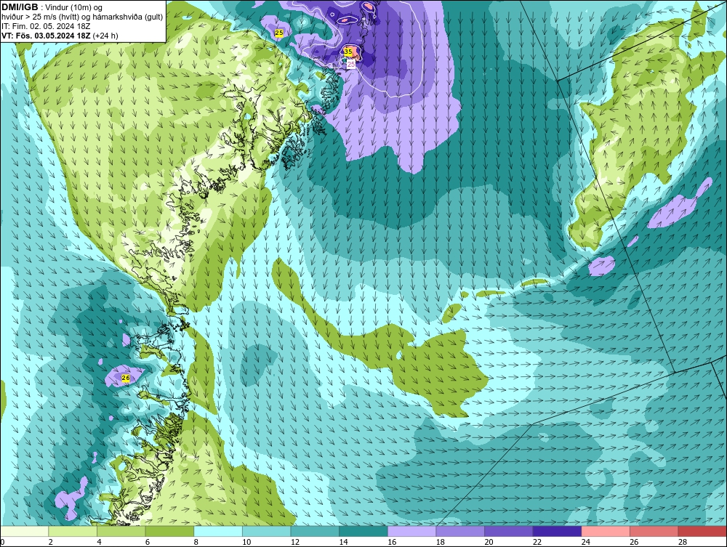This screenshot has width=727, height=547.
Task: Click the legend value '24'
Action: pyautogui.click(x=585, y=543)
